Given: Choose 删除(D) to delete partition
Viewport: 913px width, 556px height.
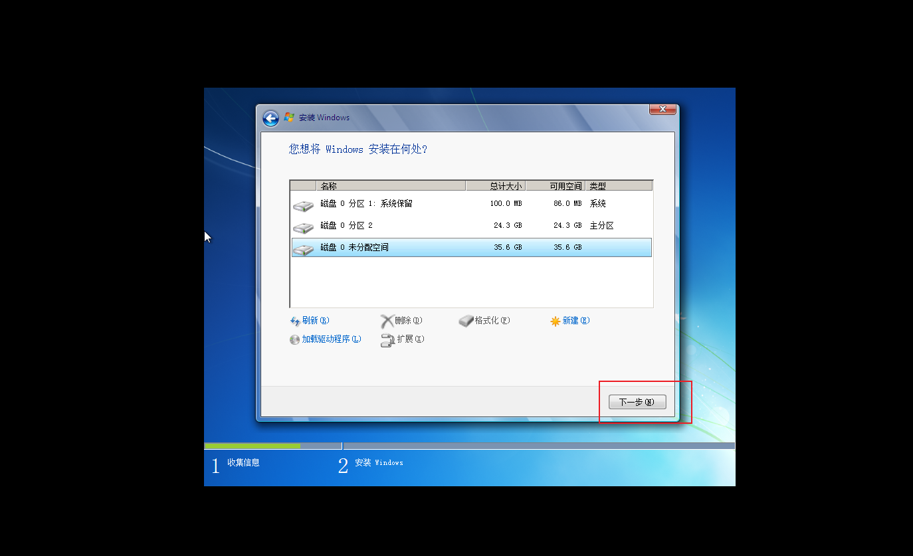Looking at the screenshot, I should [409, 320].
